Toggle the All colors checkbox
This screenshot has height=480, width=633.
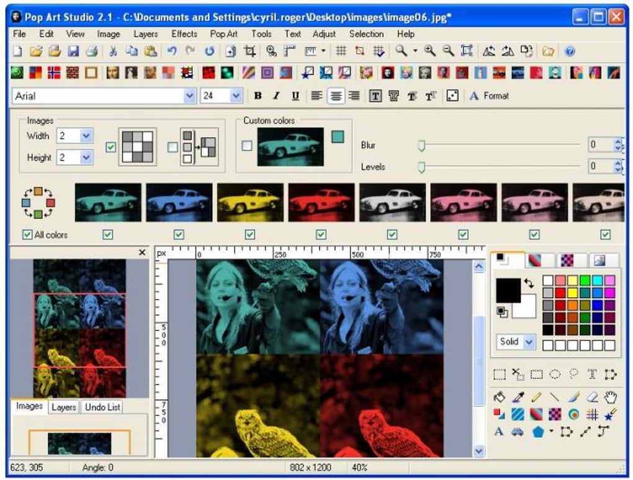click(27, 235)
